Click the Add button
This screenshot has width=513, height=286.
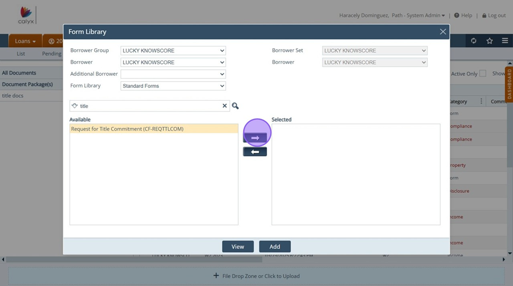[x=274, y=246]
